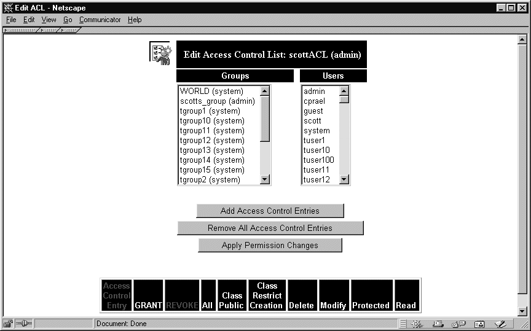The image size is (531, 331).
Task: Click the Edit ACL checklist-person icon
Action: (160, 53)
